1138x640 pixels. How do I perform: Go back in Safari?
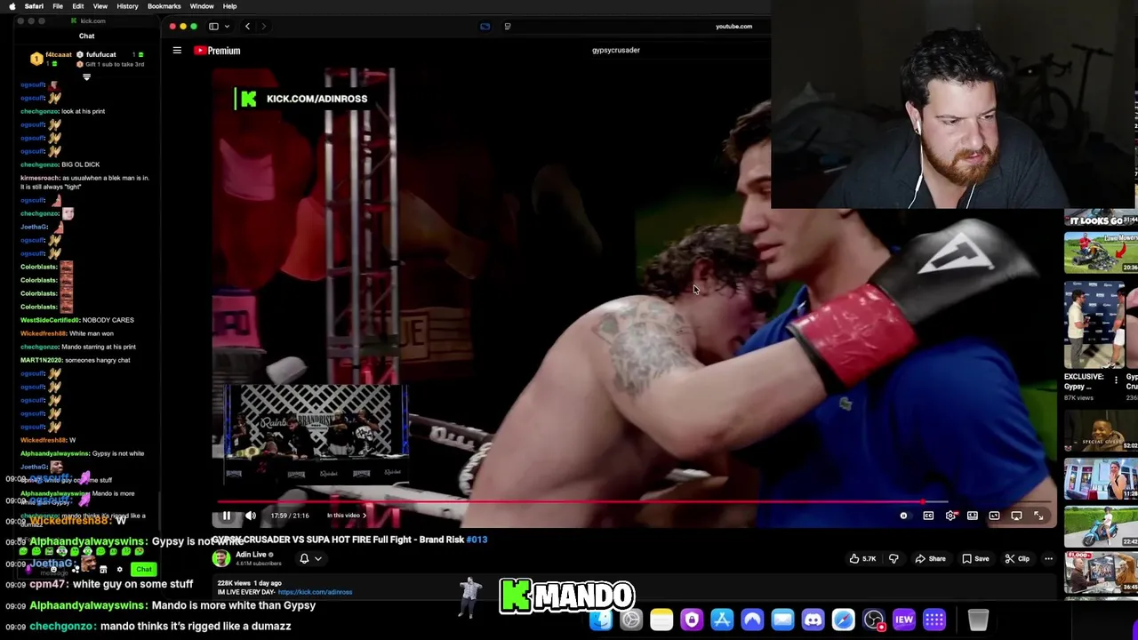(x=247, y=27)
